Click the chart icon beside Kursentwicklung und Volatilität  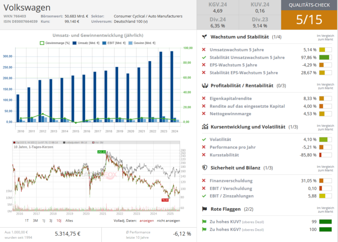click(x=205, y=126)
